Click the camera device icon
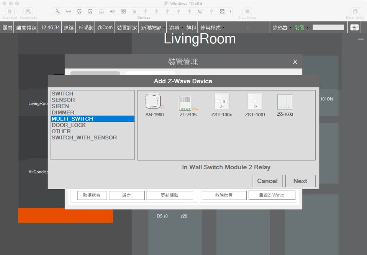 pyautogui.click(x=123, y=11)
